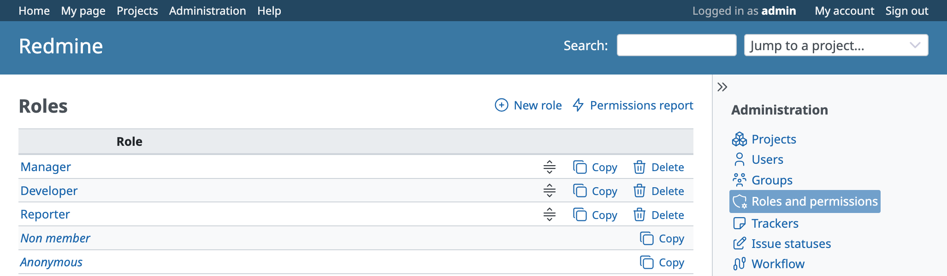Viewport: 947px width, 276px height.
Task: Click the Search input field
Action: tap(676, 46)
